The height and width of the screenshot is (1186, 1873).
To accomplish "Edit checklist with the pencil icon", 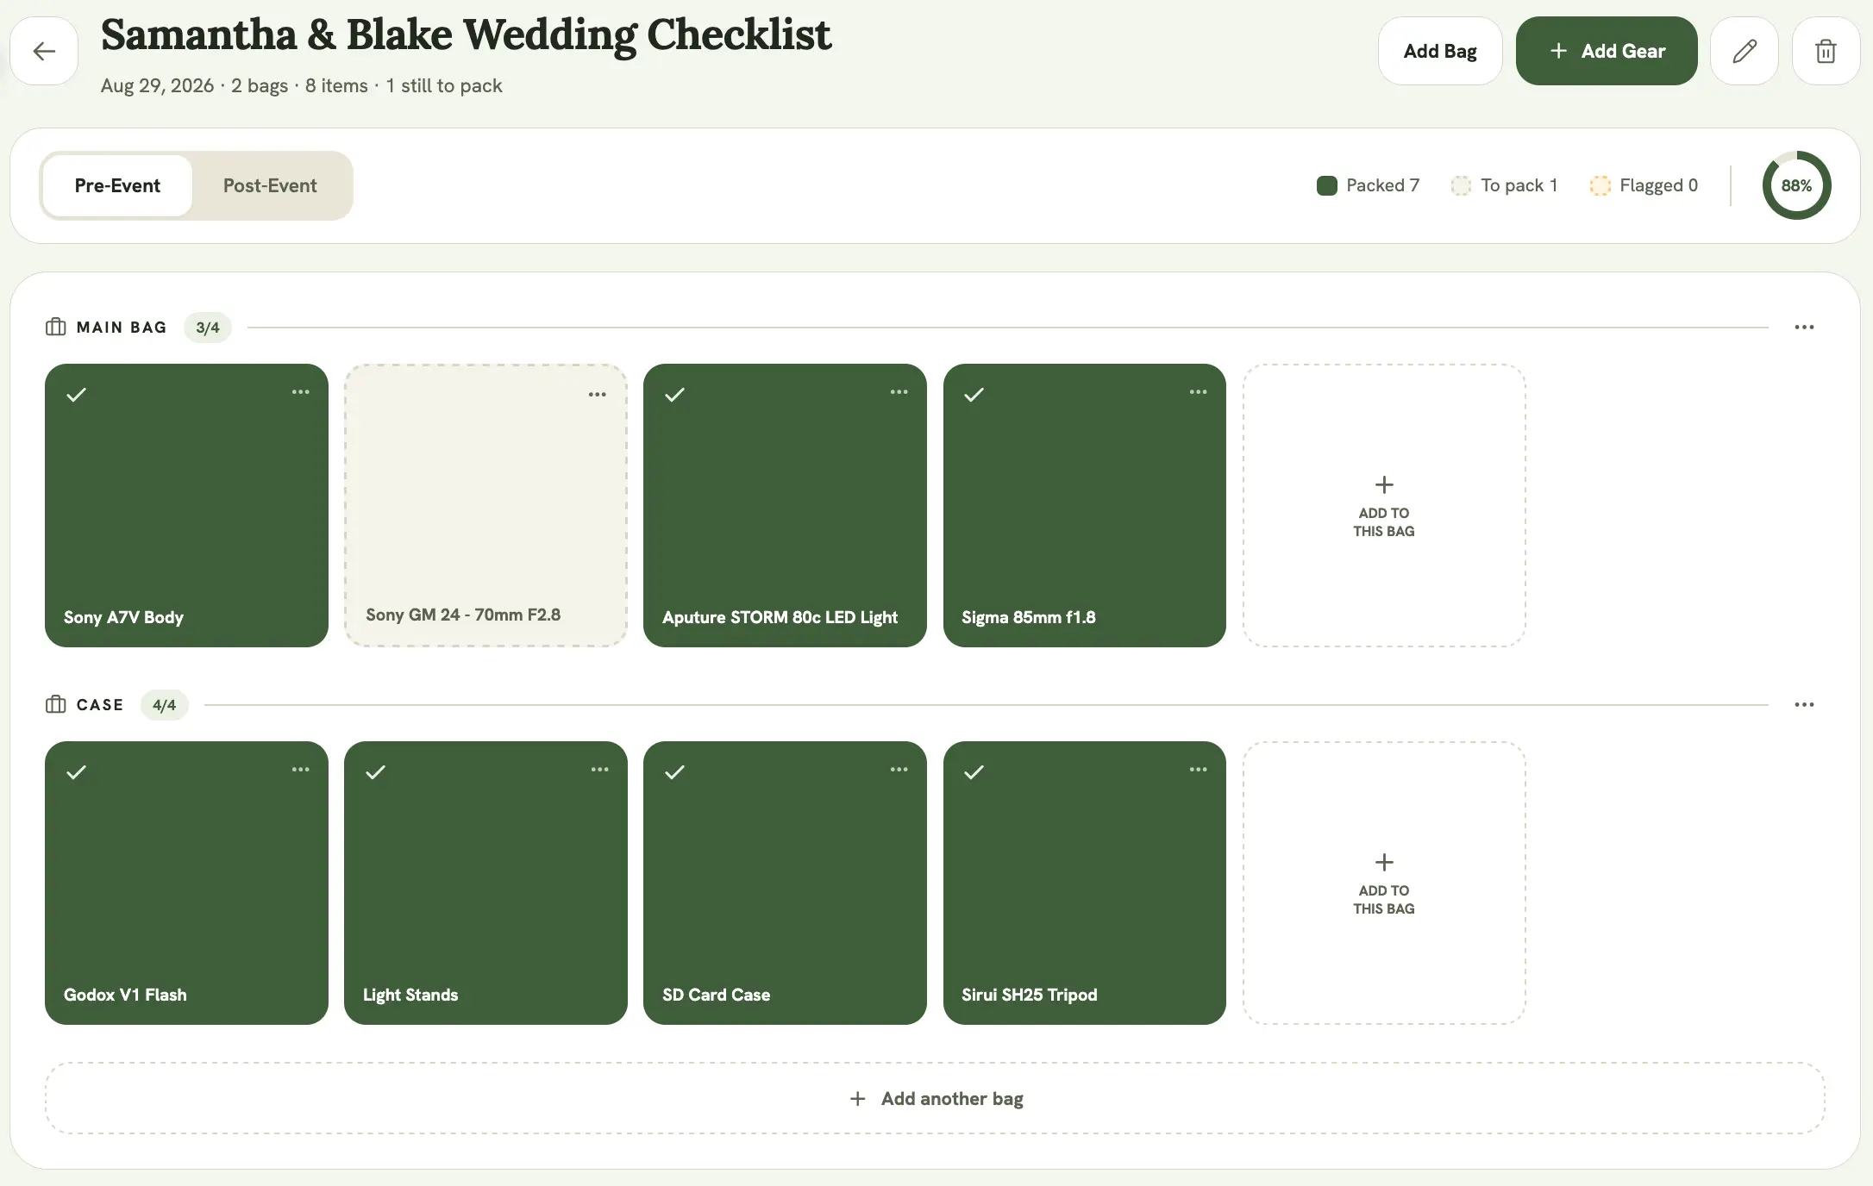I will [1745, 51].
